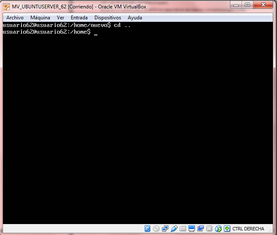277x235 pixels.
Task: Maximize the VirtualBox VM window
Action: click(x=247, y=5)
